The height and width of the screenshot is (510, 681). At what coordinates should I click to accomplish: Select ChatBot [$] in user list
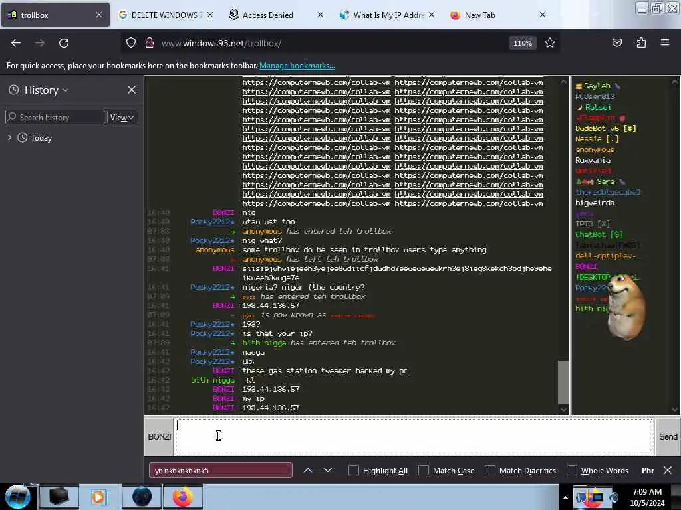(x=599, y=234)
